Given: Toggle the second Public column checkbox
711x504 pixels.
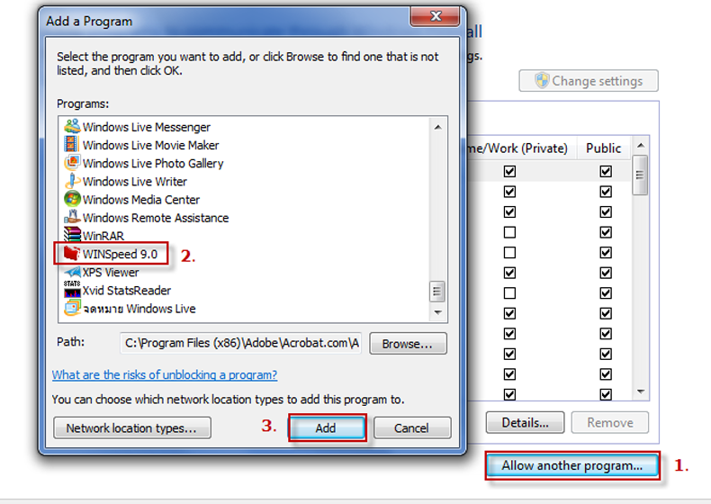Looking at the screenshot, I should [606, 192].
